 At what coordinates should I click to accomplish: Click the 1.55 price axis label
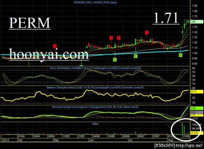pyautogui.click(x=195, y=27)
